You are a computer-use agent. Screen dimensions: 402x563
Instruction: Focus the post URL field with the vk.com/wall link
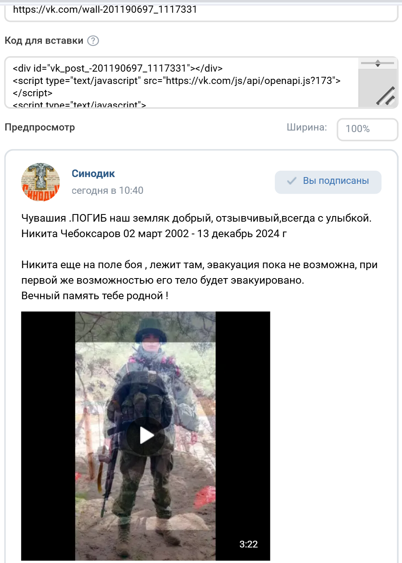point(201,11)
